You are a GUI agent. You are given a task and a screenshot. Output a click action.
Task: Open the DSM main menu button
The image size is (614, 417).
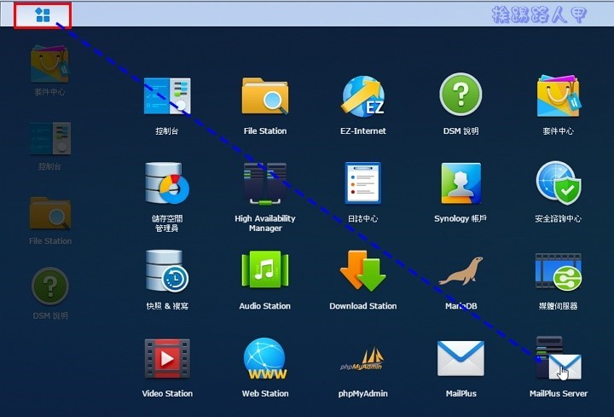(x=43, y=15)
